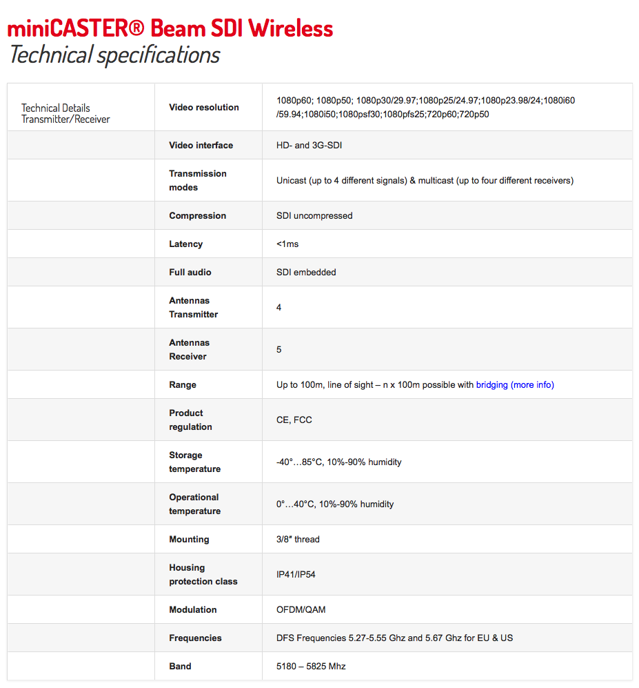Click the "SDI uncompressed" value
This screenshot has height=688, width=639.
(x=314, y=216)
